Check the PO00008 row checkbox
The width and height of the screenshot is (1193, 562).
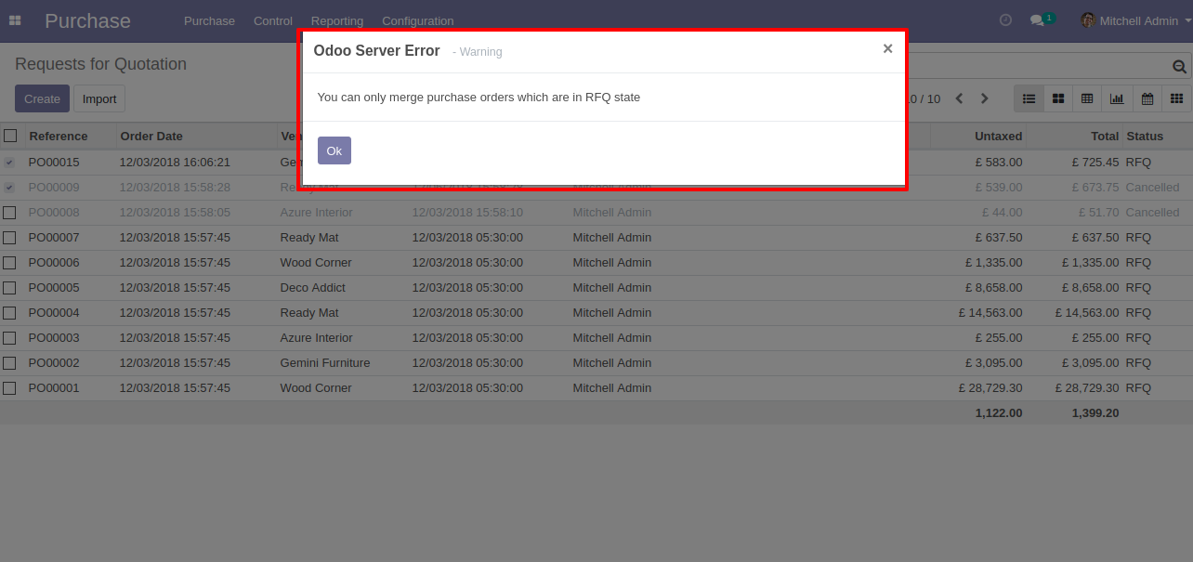coord(9,212)
